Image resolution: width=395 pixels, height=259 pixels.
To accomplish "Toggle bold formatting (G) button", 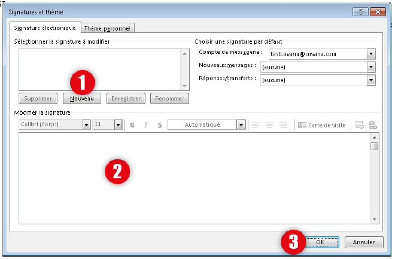I will coord(132,125).
